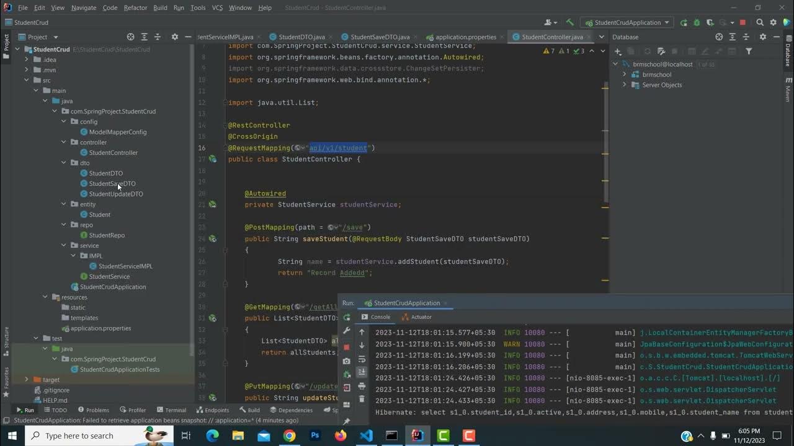Open the Refactor menu
794x446 pixels.
coord(135,7)
